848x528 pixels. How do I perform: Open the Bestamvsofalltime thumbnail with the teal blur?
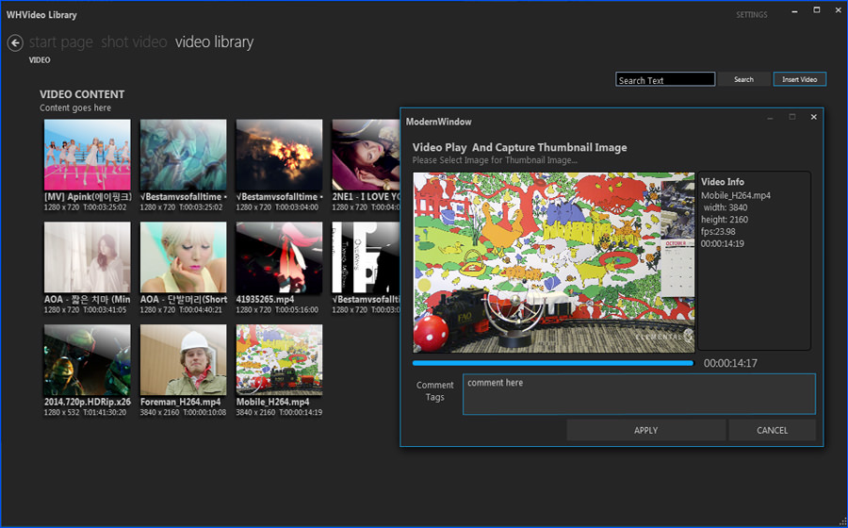184,155
